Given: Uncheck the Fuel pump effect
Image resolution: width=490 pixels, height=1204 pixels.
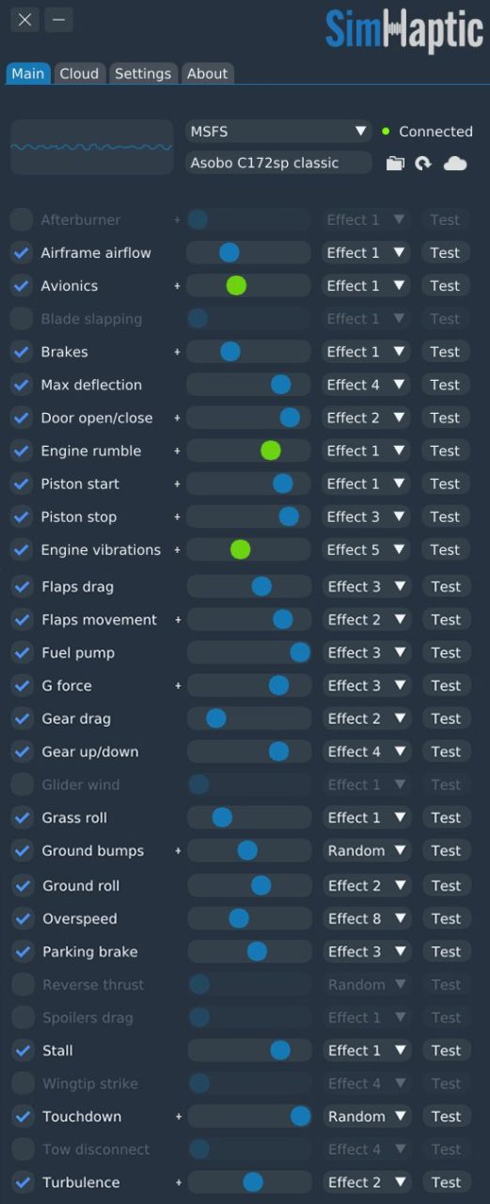Looking at the screenshot, I should [22, 653].
